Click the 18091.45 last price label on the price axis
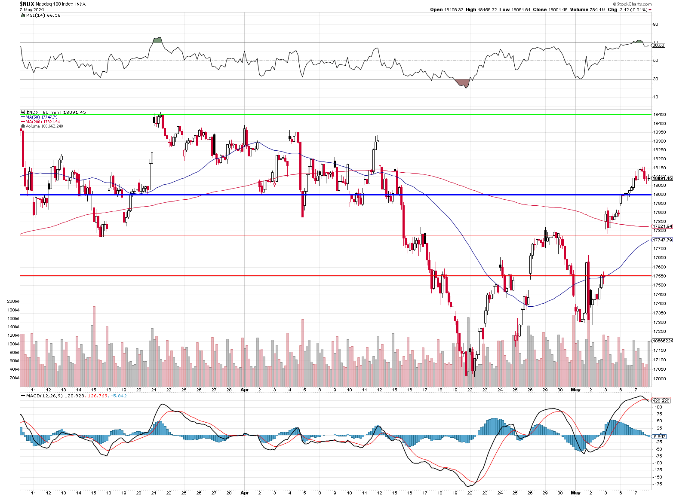The image size is (673, 497). pyautogui.click(x=662, y=178)
